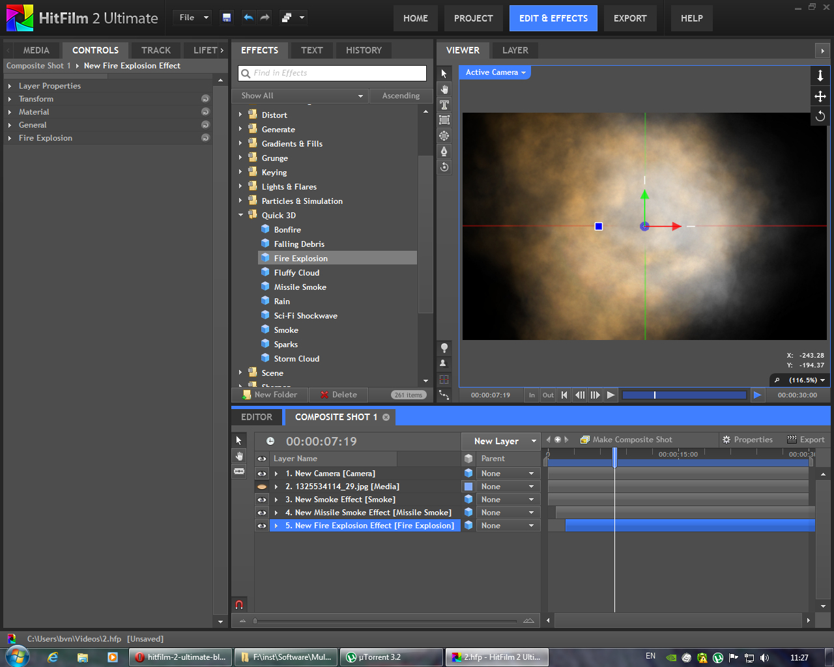The image size is (834, 667).
Task: Click Make Composite Shot button
Action: point(626,440)
